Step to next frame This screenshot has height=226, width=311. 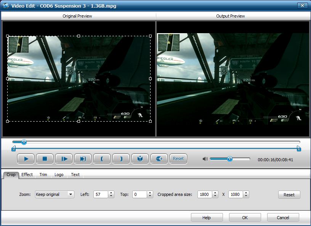coord(64,159)
